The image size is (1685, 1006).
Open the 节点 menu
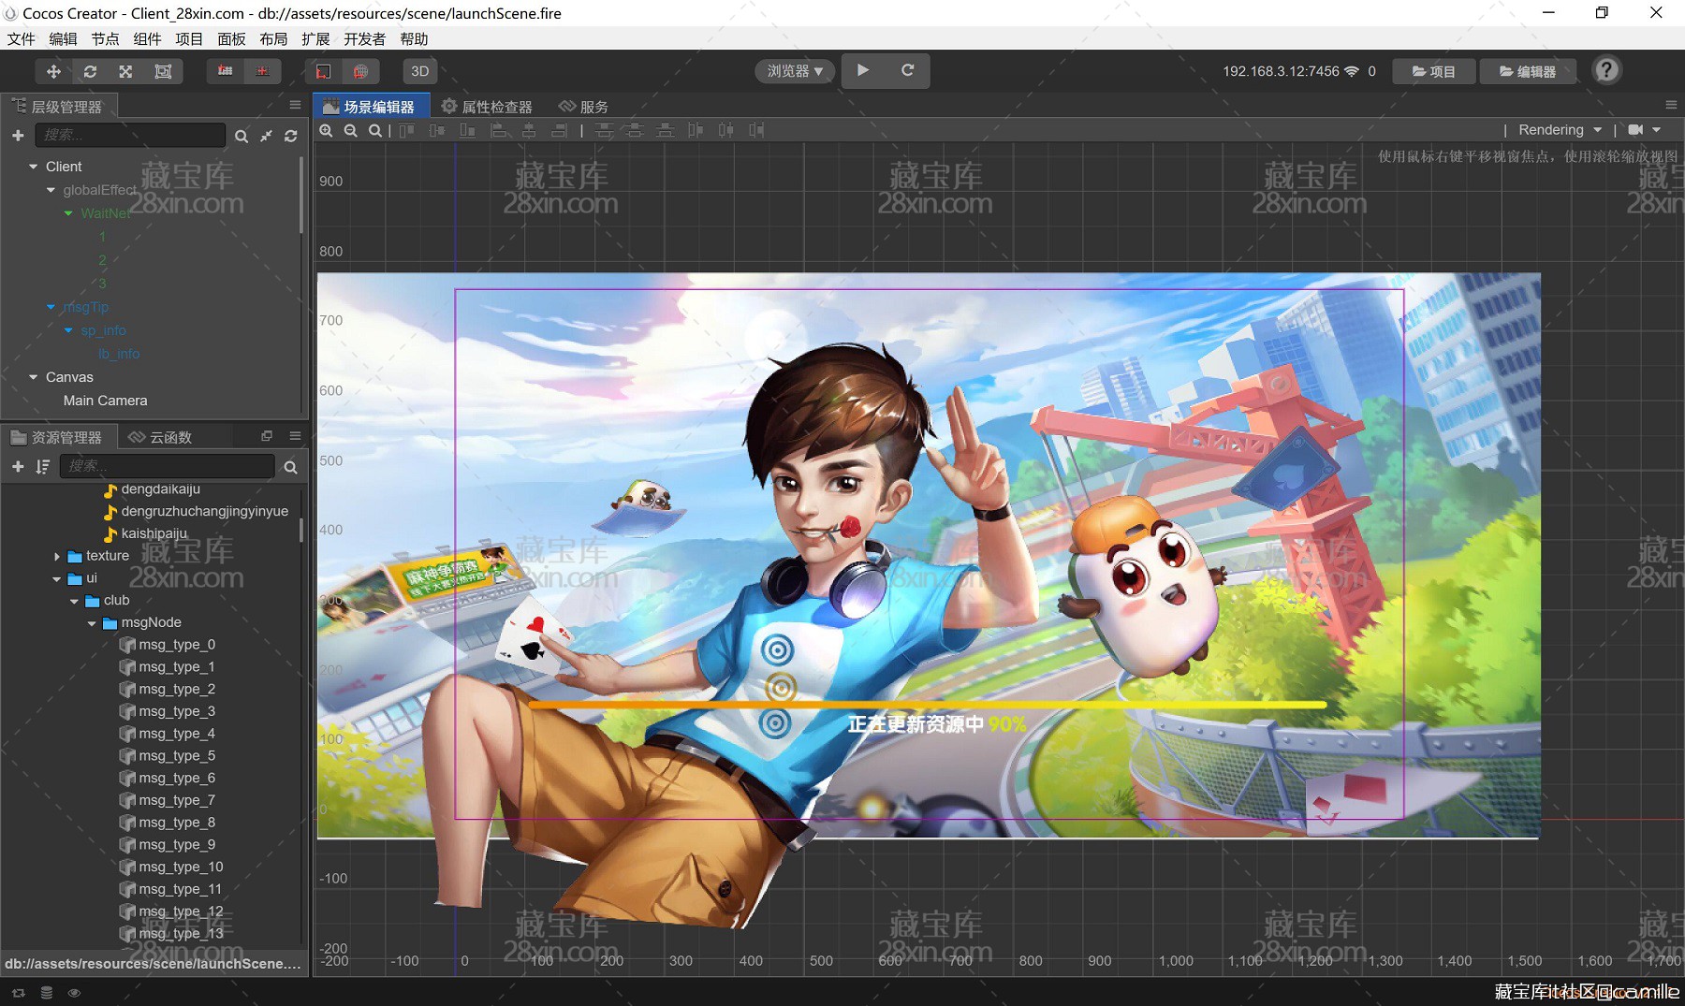(x=105, y=39)
